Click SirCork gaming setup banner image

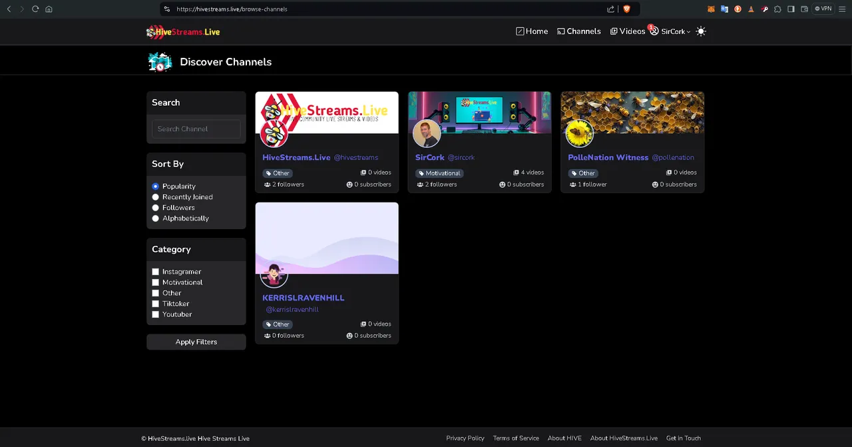480,113
